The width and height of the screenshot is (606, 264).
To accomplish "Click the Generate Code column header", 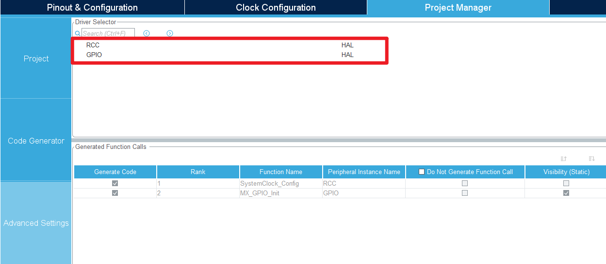I will point(115,172).
